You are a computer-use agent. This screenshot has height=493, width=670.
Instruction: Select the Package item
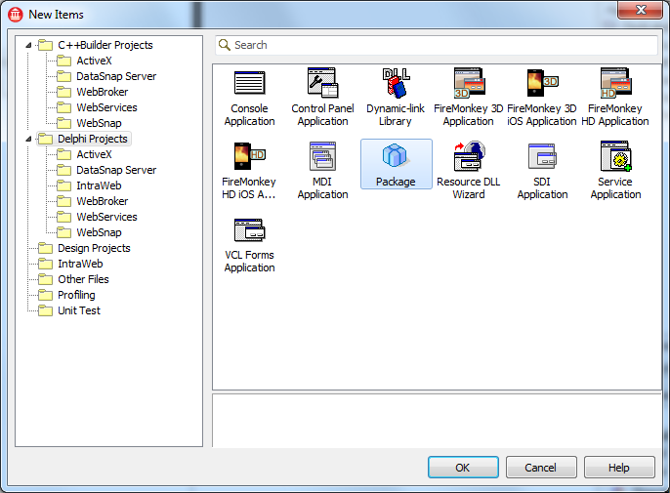tap(397, 164)
